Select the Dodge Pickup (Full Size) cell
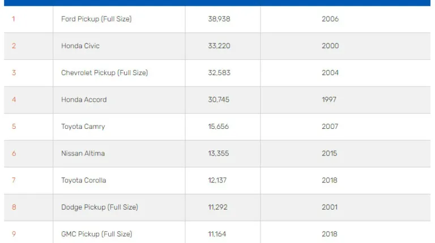The image size is (435, 243). pos(99,207)
